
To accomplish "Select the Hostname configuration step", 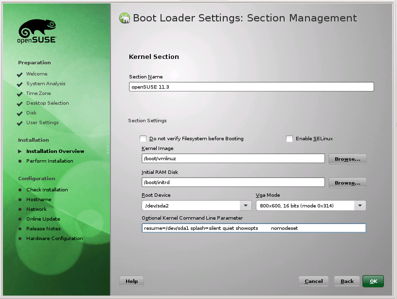I will 39,200.
